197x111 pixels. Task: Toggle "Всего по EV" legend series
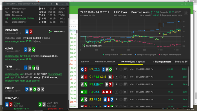pyautogui.click(x=127, y=55)
